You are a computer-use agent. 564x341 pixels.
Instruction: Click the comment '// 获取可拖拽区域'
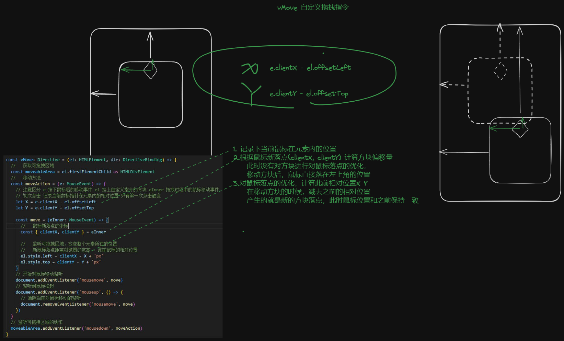click(32, 166)
